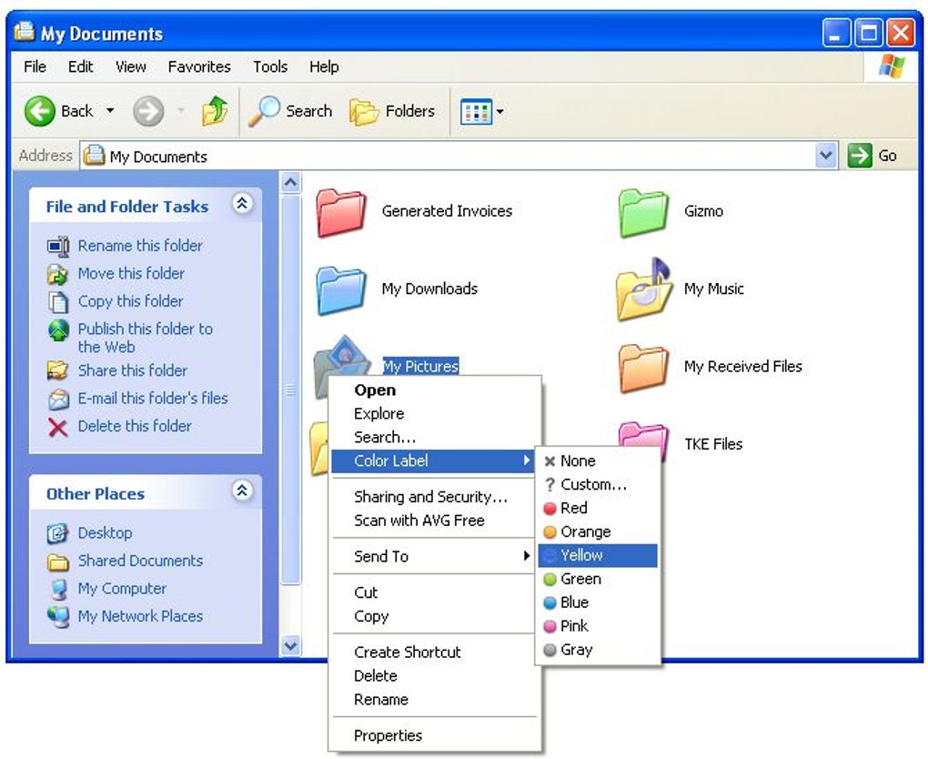This screenshot has height=759, width=928.
Task: Pick the Yellow color label
Action: pos(598,555)
